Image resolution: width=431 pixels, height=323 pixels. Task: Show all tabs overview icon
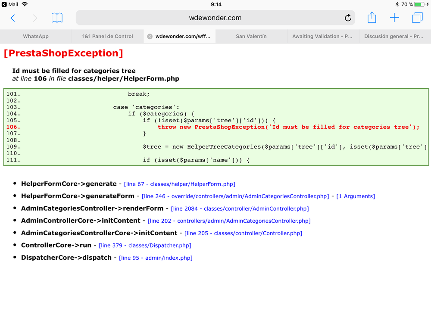click(417, 18)
